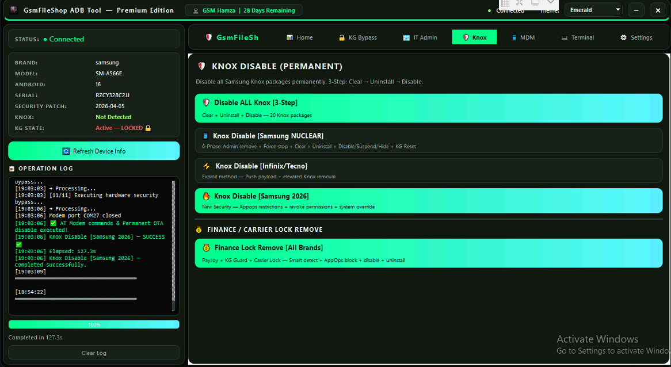Image resolution: width=671 pixels, height=367 pixels.
Task: Click the user icon beside GSM Hamza
Action: coord(196,11)
